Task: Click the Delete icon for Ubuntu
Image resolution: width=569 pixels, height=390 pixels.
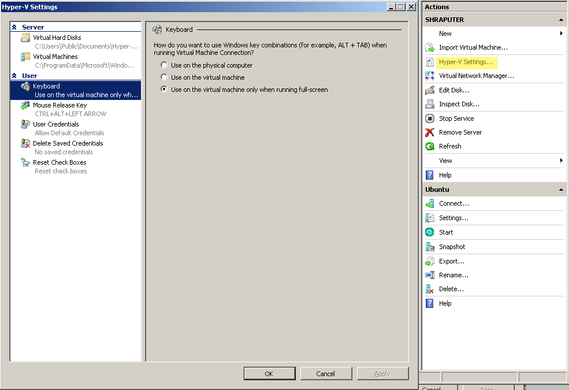Action: click(x=430, y=289)
